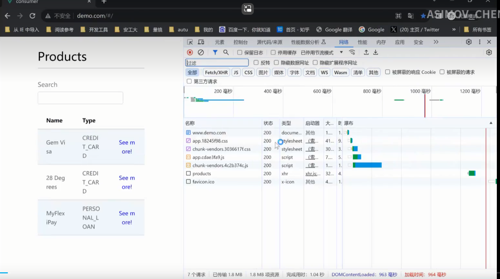Toggle the device toolbar icon
This screenshot has width=500, height=279.
pos(201,42)
